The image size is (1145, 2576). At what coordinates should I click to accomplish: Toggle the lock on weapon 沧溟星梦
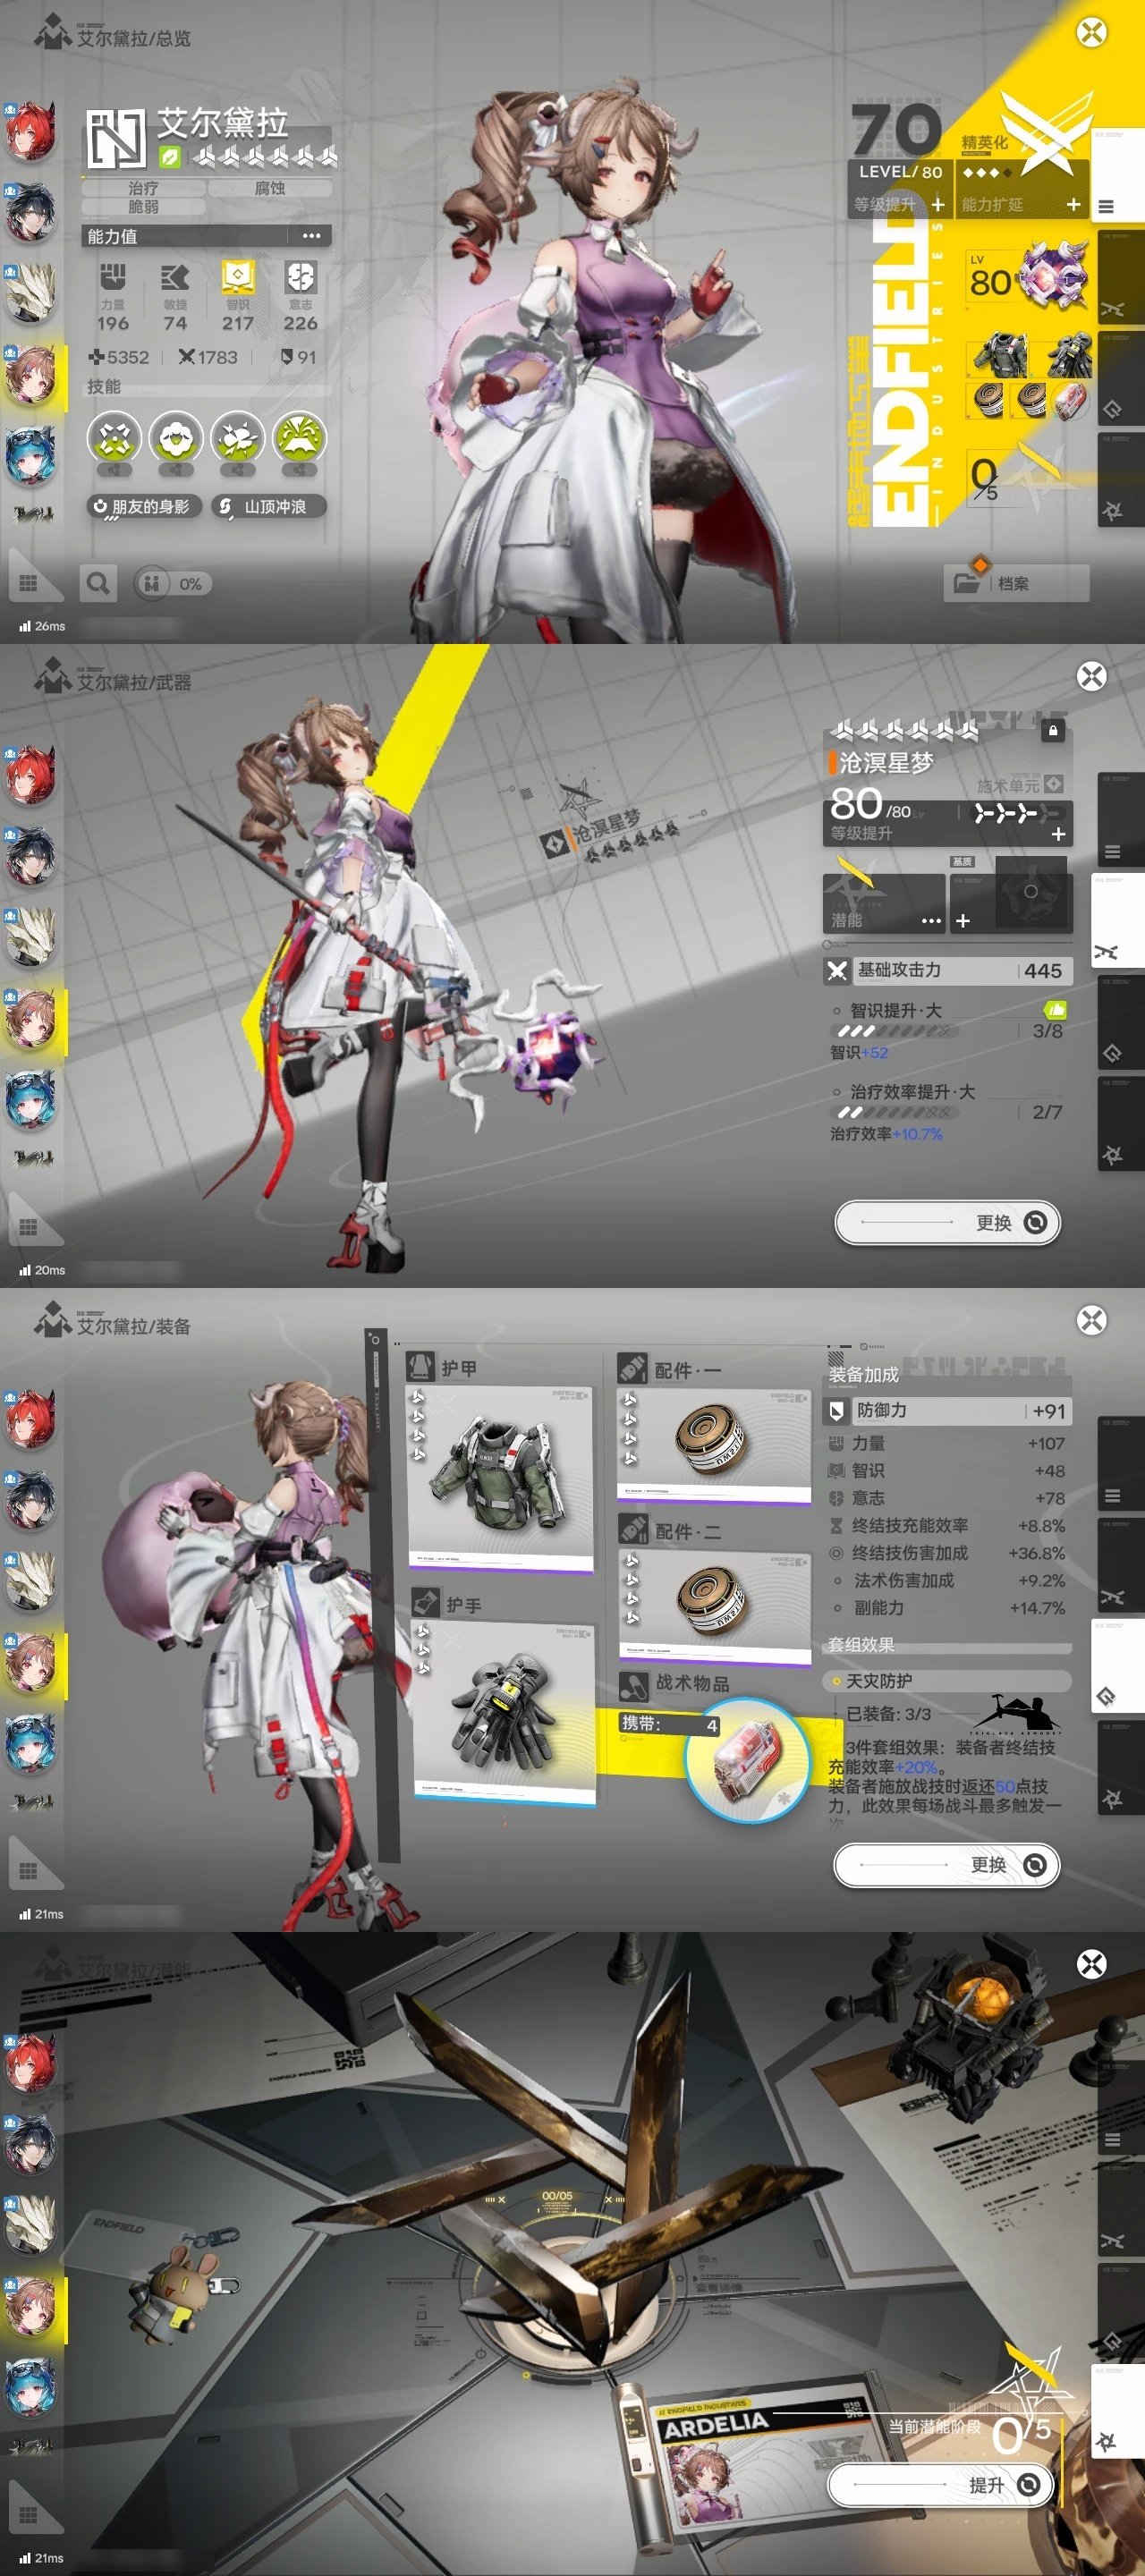point(1052,731)
